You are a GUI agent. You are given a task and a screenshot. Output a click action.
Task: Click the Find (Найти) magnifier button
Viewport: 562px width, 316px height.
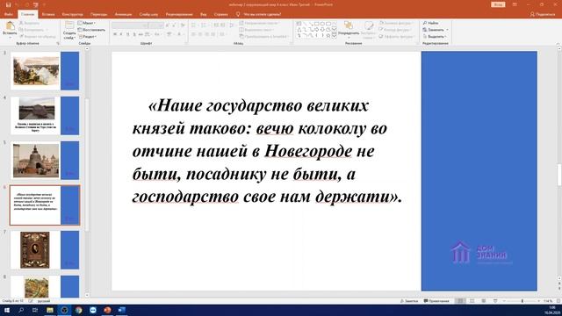point(430,23)
